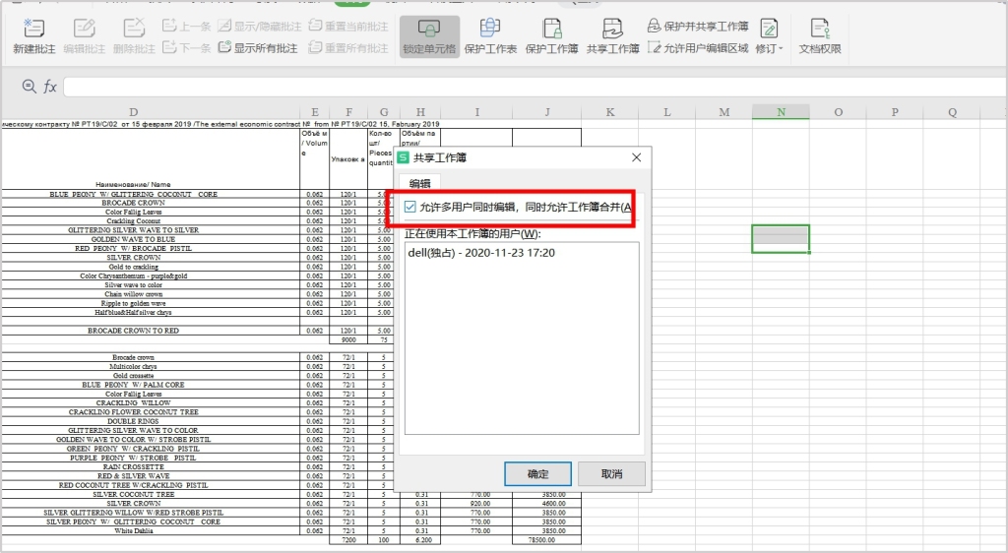Select column header L
The width and height of the screenshot is (1008, 553).
pyautogui.click(x=667, y=112)
